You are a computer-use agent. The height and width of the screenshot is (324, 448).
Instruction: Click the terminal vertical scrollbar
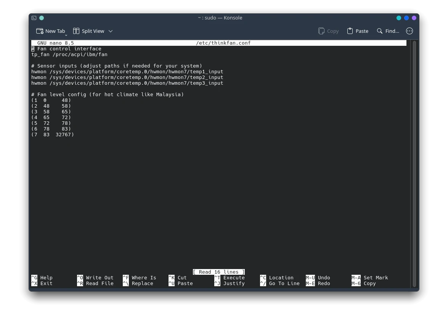pos(414,164)
